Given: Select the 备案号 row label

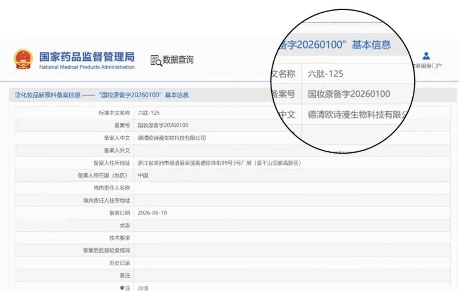Looking at the screenshot, I should 122,126.
